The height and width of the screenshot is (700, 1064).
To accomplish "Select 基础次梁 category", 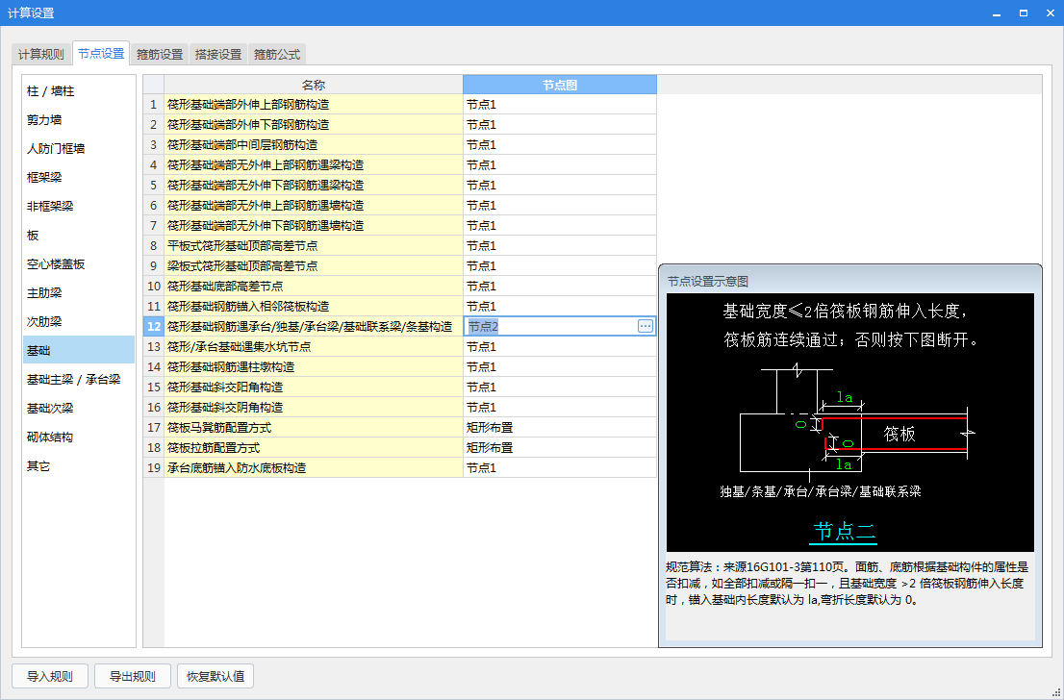I will pyautogui.click(x=79, y=409).
